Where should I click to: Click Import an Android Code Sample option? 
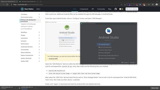tap(107, 58)
